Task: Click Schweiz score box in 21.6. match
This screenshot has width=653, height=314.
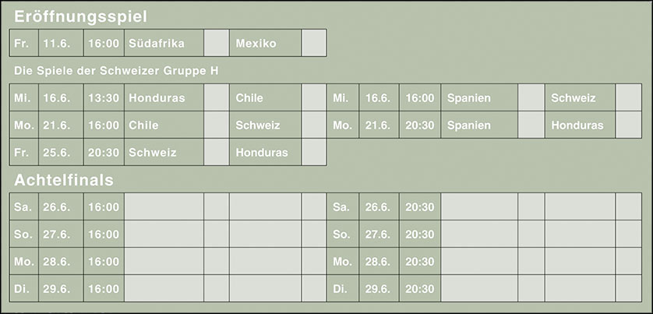Action: pyautogui.click(x=314, y=125)
